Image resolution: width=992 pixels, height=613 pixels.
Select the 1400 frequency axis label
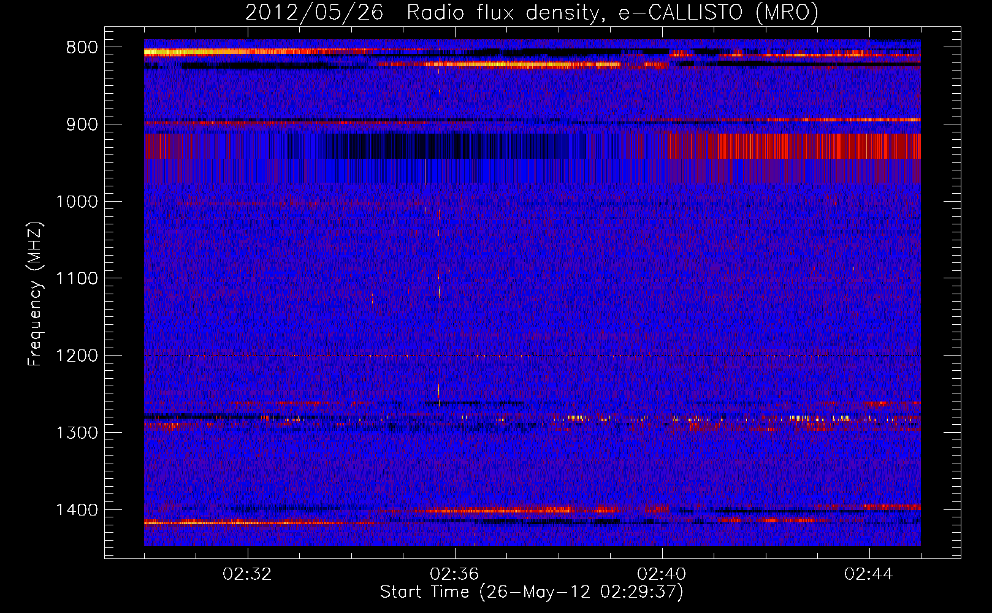77,510
